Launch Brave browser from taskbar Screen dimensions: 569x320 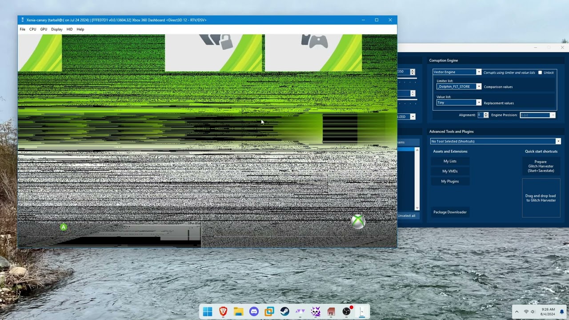pyautogui.click(x=223, y=312)
